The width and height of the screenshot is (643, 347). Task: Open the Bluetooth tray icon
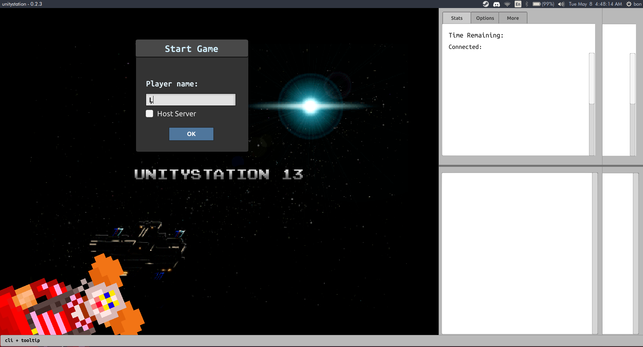[x=526, y=4]
